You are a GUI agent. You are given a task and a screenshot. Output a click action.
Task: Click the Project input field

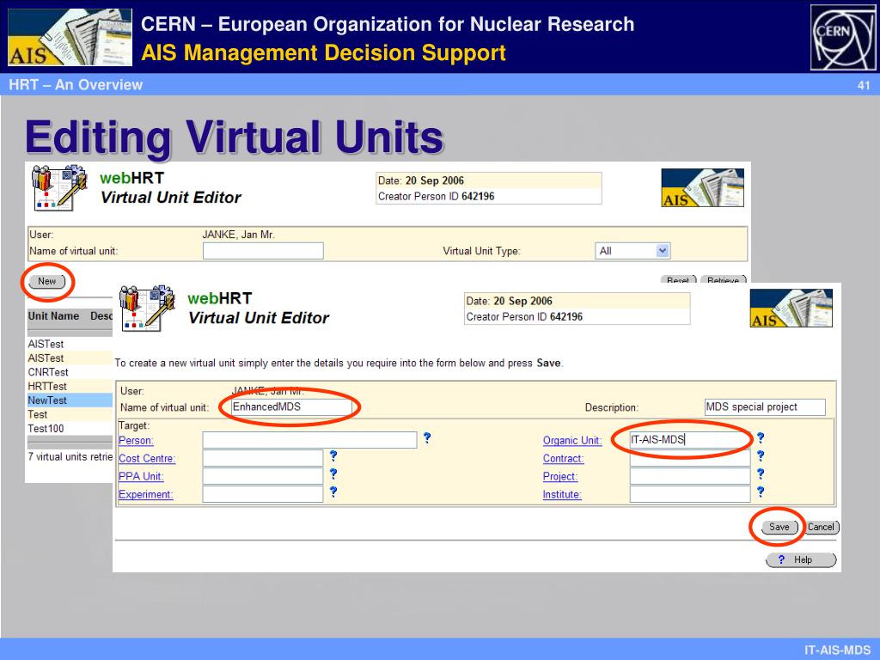[690, 476]
